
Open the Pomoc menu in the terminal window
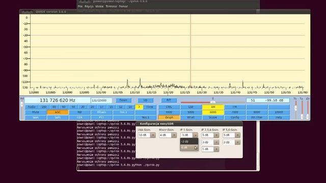[123, 7]
